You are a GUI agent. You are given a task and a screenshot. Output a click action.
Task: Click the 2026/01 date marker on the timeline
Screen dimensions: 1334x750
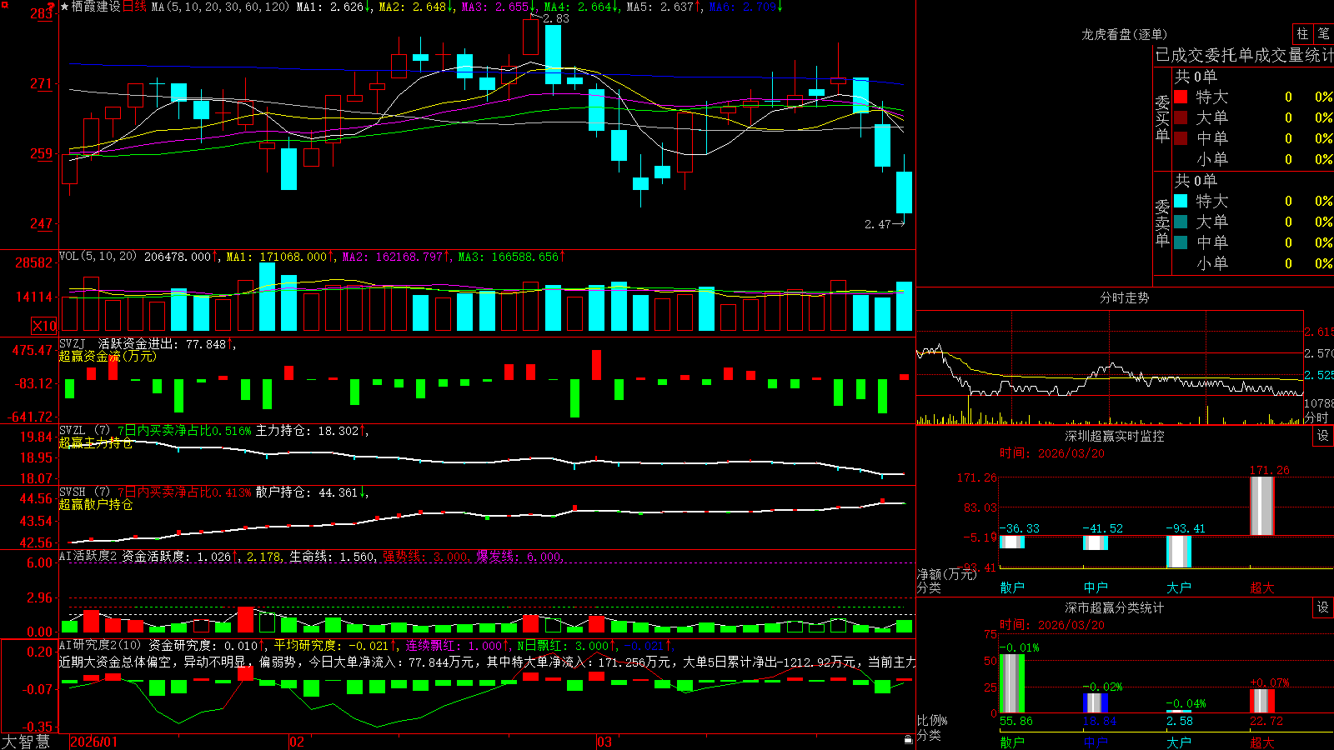coord(94,742)
